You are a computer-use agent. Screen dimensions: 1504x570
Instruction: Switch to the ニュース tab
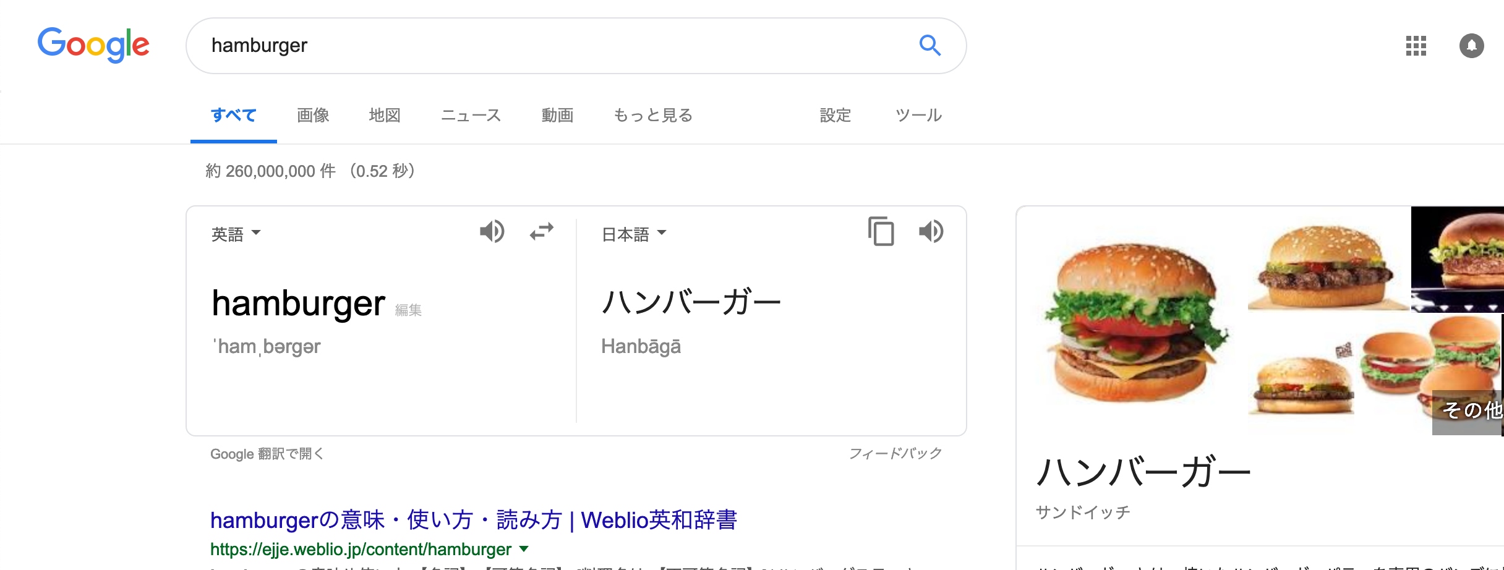[471, 116]
